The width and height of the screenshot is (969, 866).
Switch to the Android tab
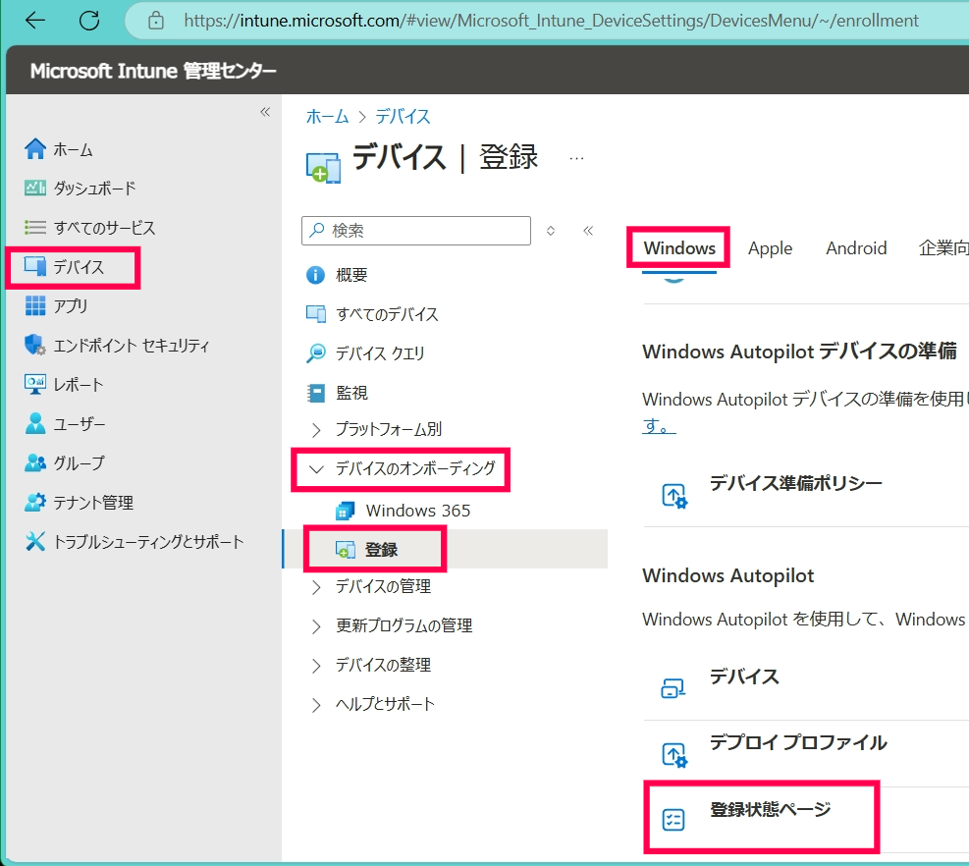(856, 248)
